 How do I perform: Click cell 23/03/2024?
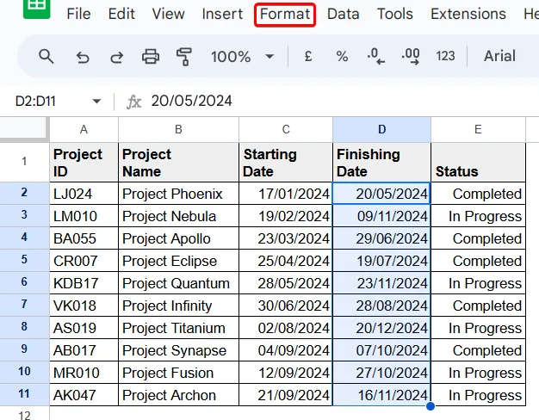(286, 238)
